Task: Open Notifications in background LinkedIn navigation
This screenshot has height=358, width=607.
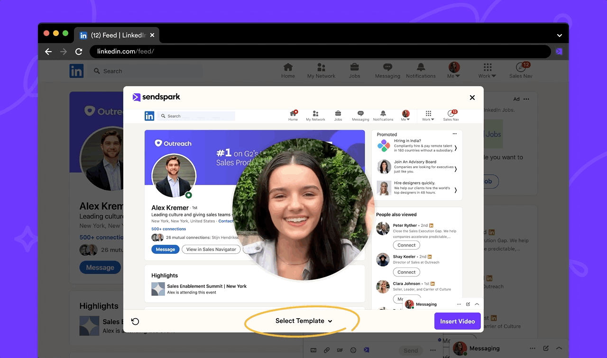Action: pos(421,71)
